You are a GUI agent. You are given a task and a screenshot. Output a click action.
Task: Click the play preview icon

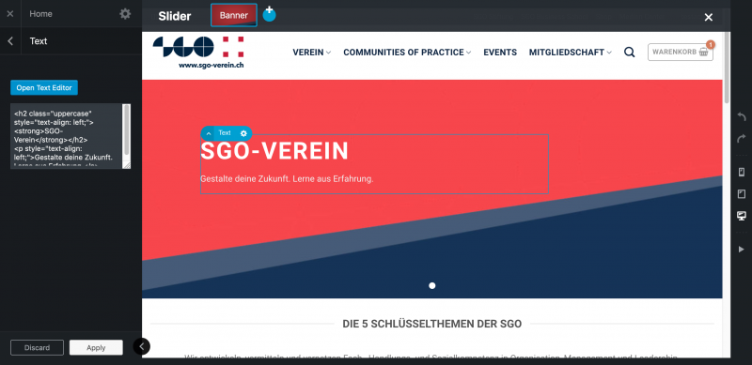tap(742, 249)
